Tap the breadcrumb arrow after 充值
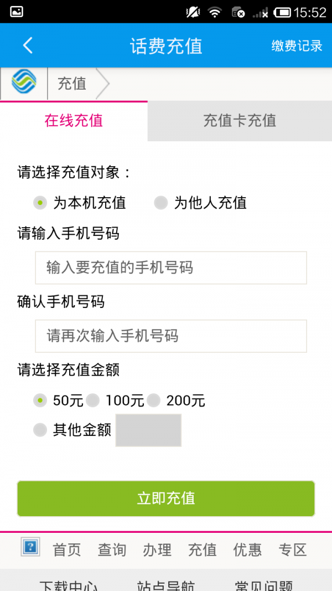Screen dimensions: 332x591 [104, 84]
